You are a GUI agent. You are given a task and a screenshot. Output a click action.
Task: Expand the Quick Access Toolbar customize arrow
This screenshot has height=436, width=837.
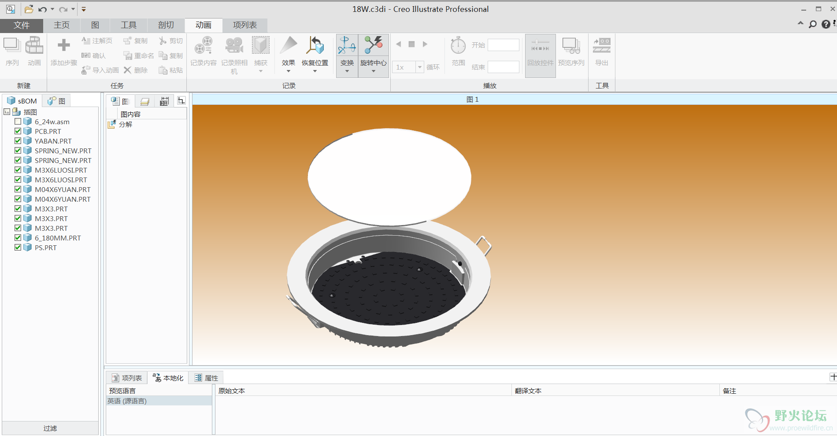[x=84, y=9]
